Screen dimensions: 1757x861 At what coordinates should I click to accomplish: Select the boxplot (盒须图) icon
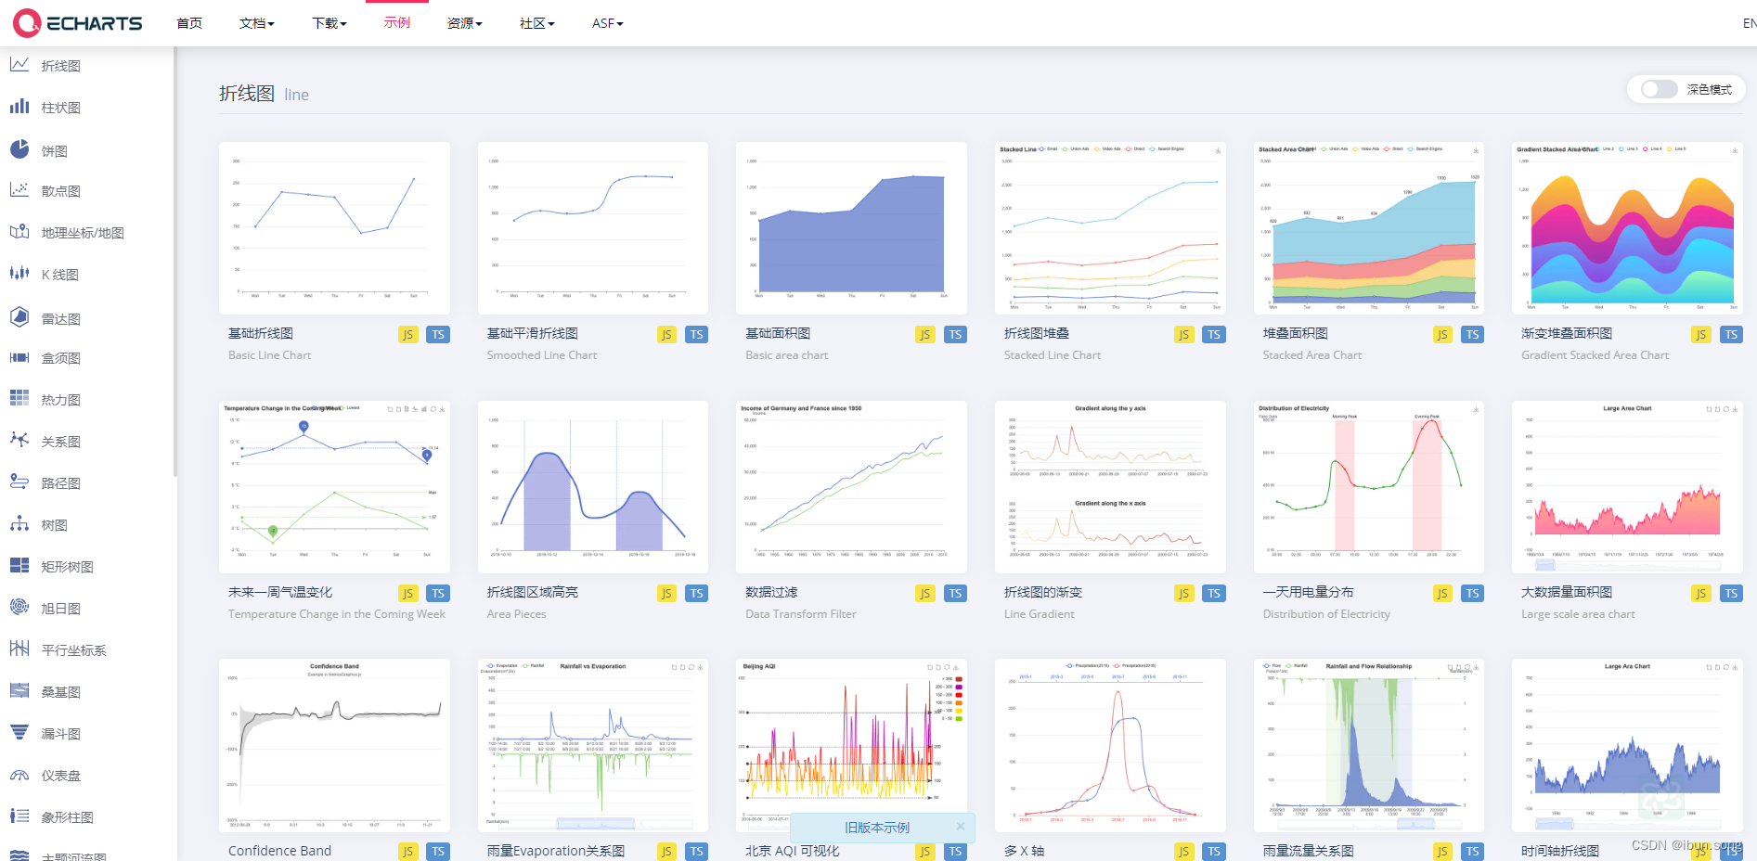tap(19, 357)
